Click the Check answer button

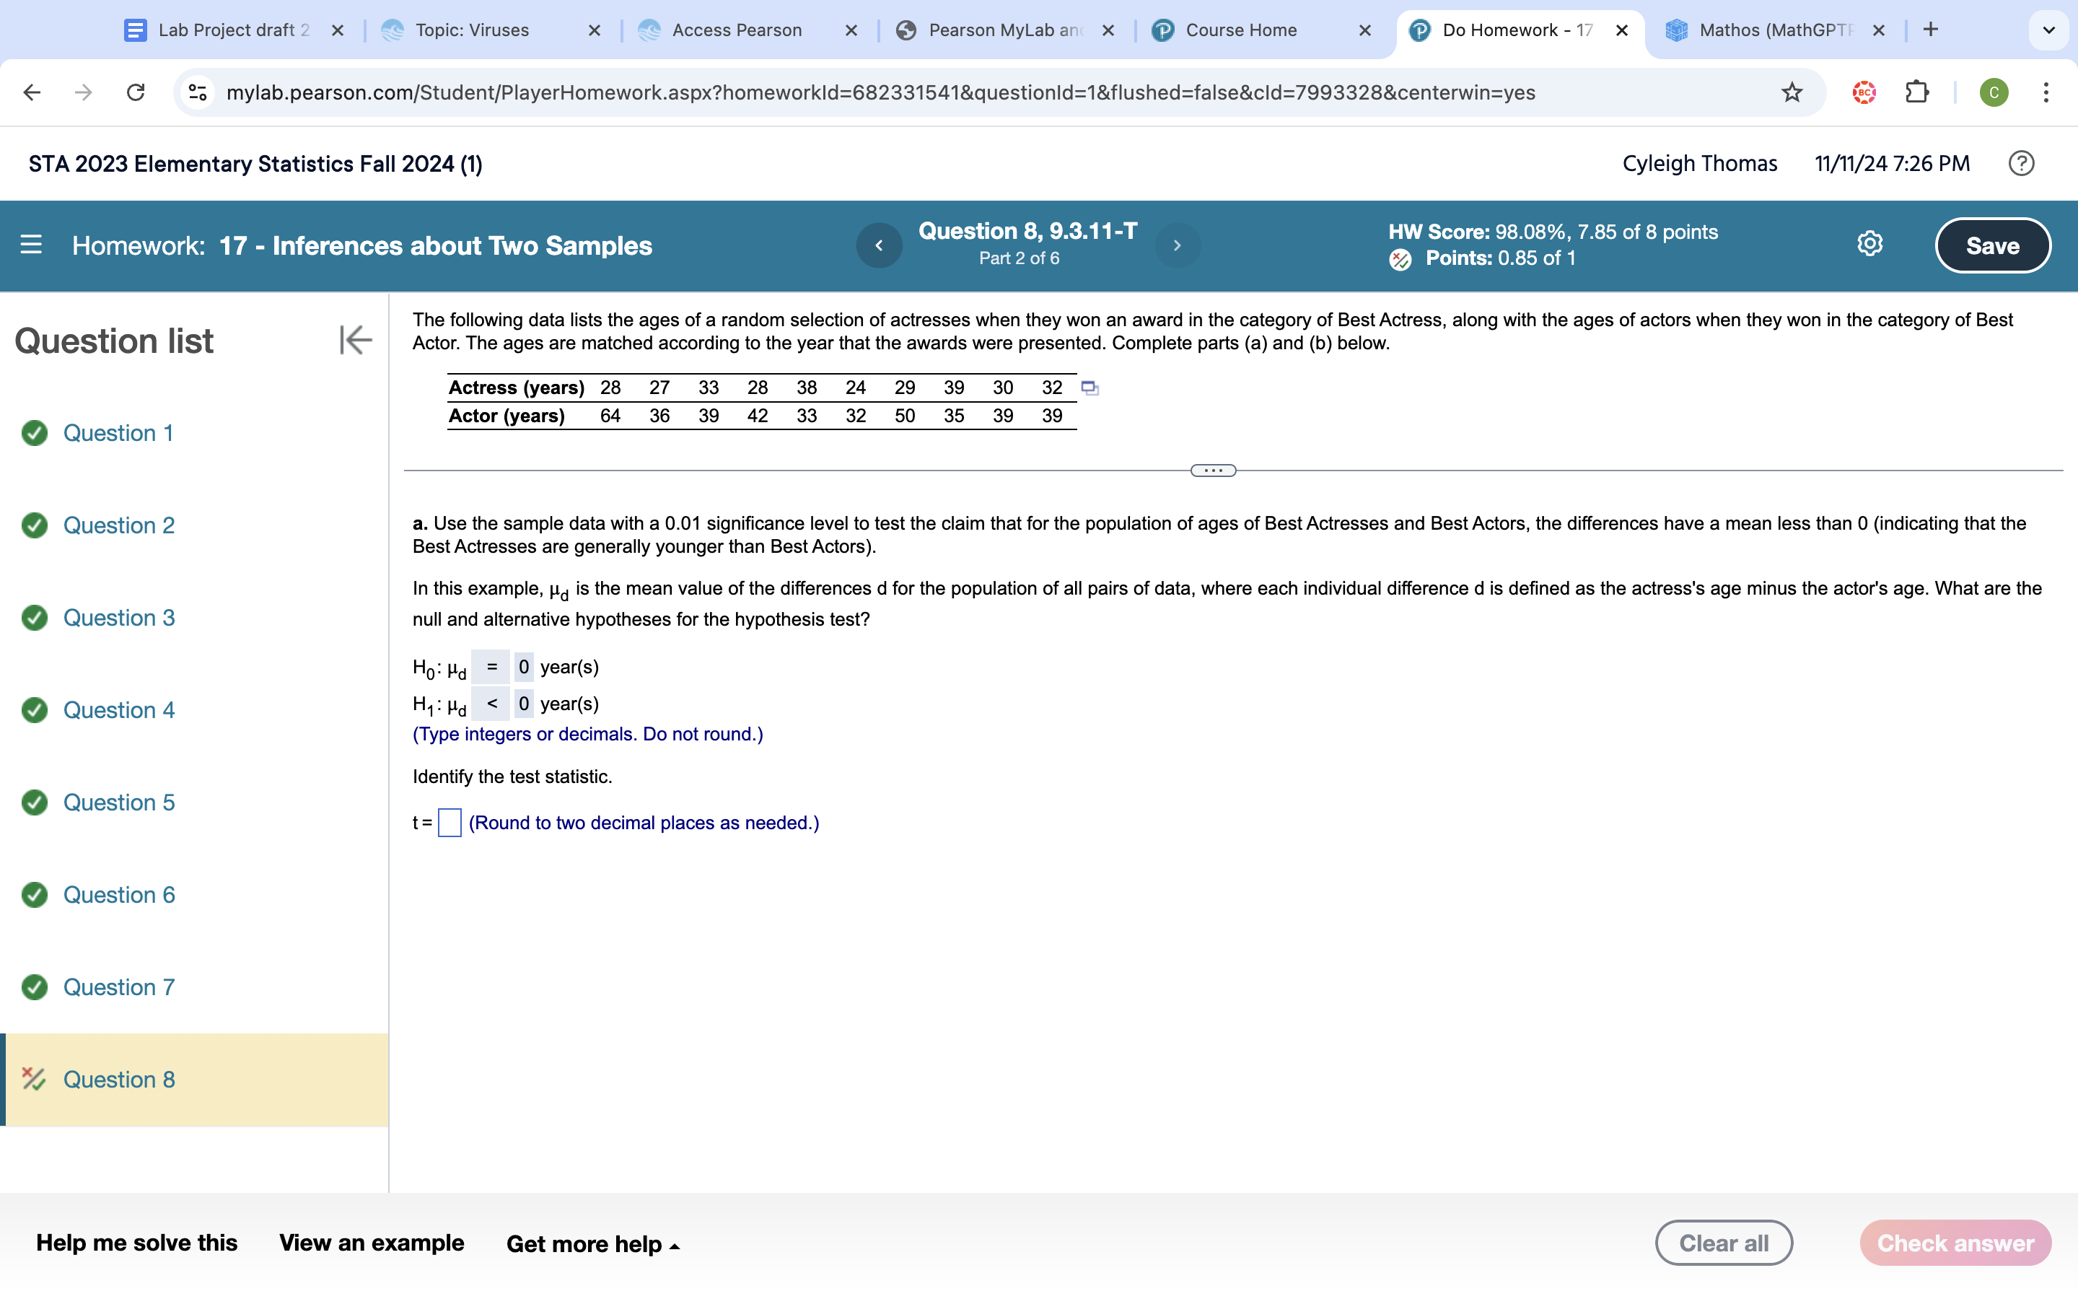pyautogui.click(x=1955, y=1242)
